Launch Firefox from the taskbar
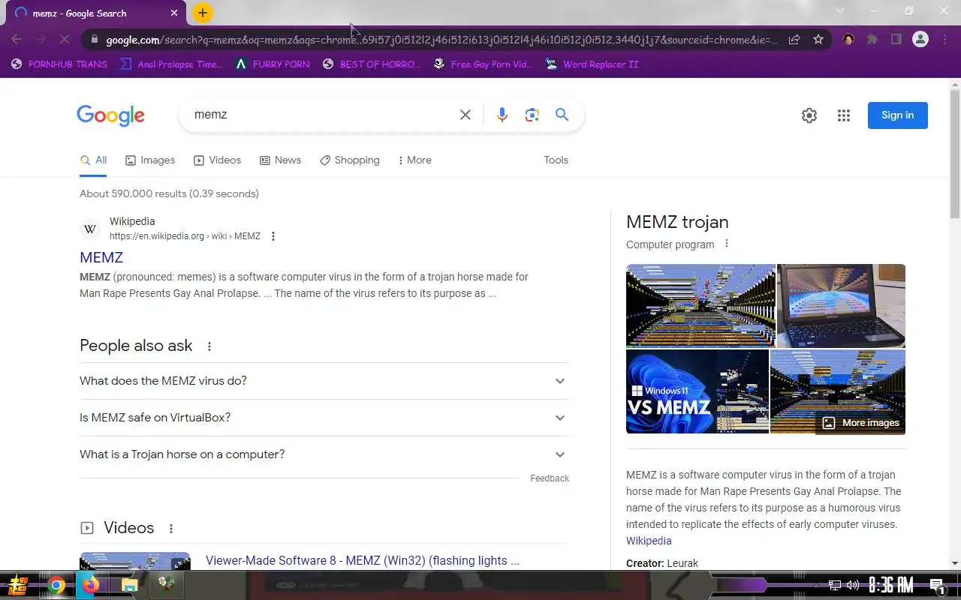This screenshot has width=961, height=600. pyautogui.click(x=91, y=586)
